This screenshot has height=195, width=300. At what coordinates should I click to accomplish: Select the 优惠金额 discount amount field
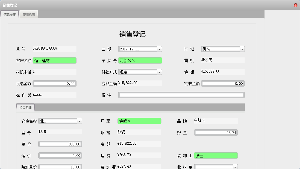(x=54, y=83)
